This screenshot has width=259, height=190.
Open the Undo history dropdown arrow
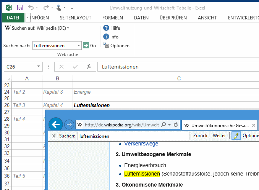[37, 7]
